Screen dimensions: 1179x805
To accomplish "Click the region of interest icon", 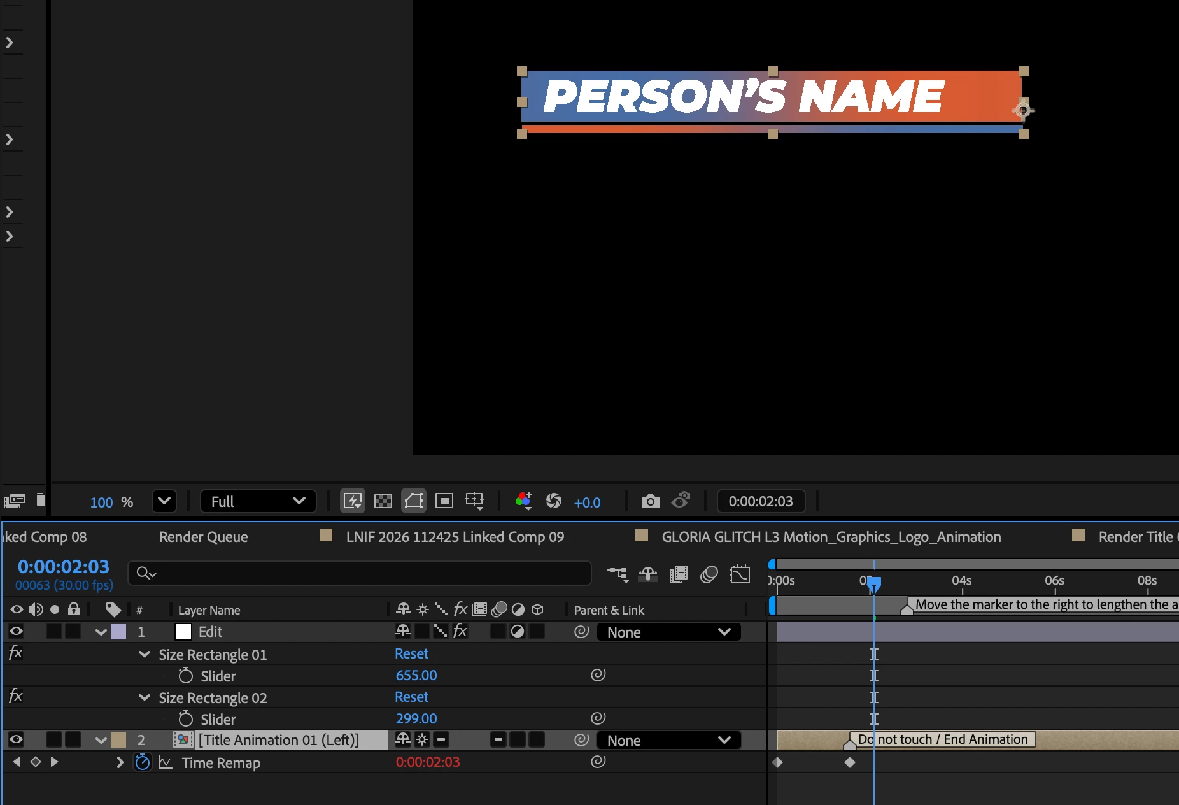I will (x=444, y=501).
